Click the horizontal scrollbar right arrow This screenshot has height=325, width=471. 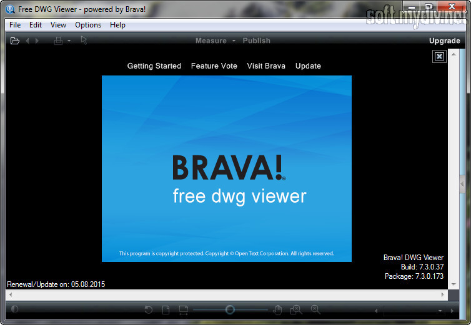[x=443, y=294]
